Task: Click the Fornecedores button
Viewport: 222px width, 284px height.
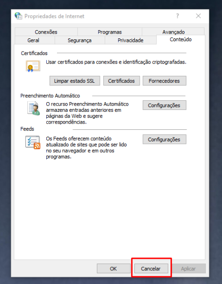Action: [165, 81]
